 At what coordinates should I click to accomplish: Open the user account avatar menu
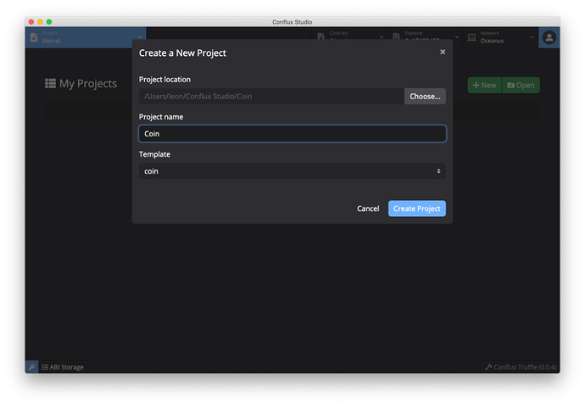pos(549,37)
